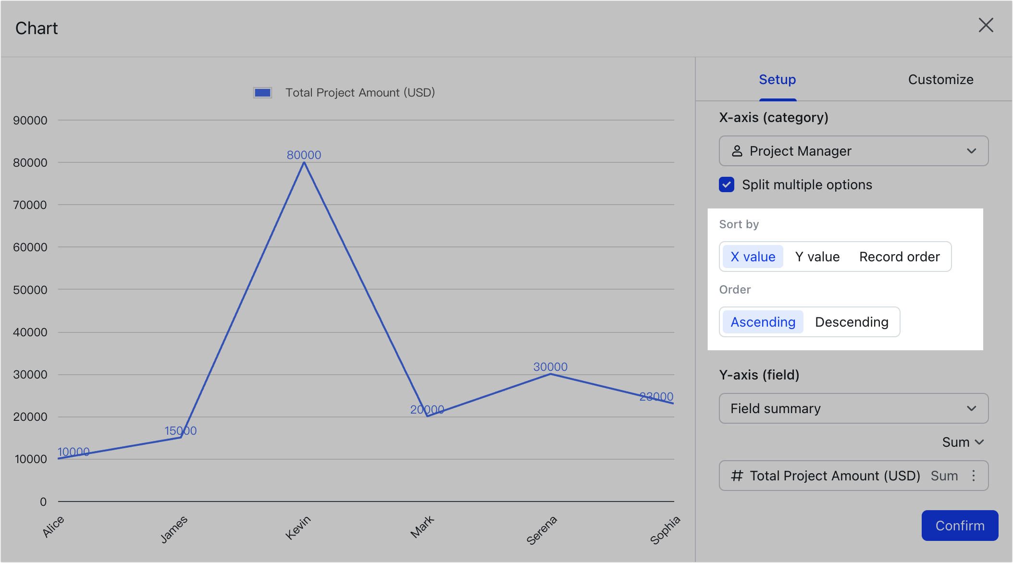Click the number (#) field icon beside Total Project Amount

click(736, 476)
